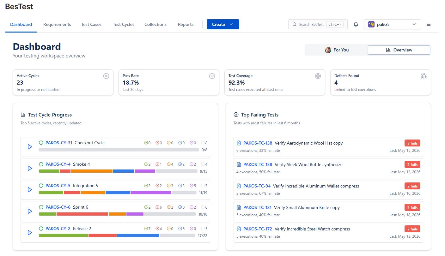Run Sprint 6 cycle play icon
Screen dimensions: 445x256
pos(30,211)
